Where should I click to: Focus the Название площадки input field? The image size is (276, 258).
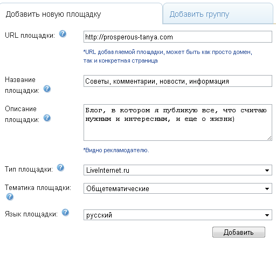(178, 81)
